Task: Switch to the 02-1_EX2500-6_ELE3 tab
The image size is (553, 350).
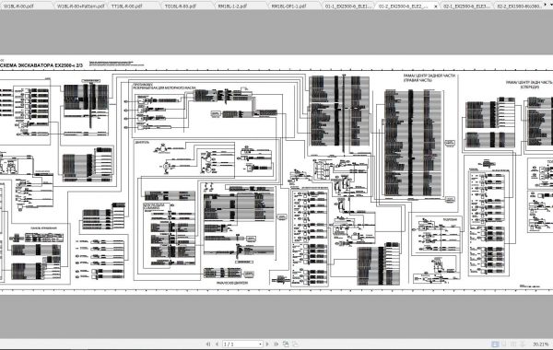Action: (466, 6)
